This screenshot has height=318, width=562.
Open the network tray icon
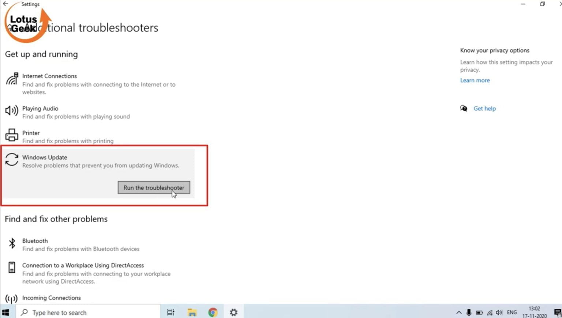tap(490, 313)
